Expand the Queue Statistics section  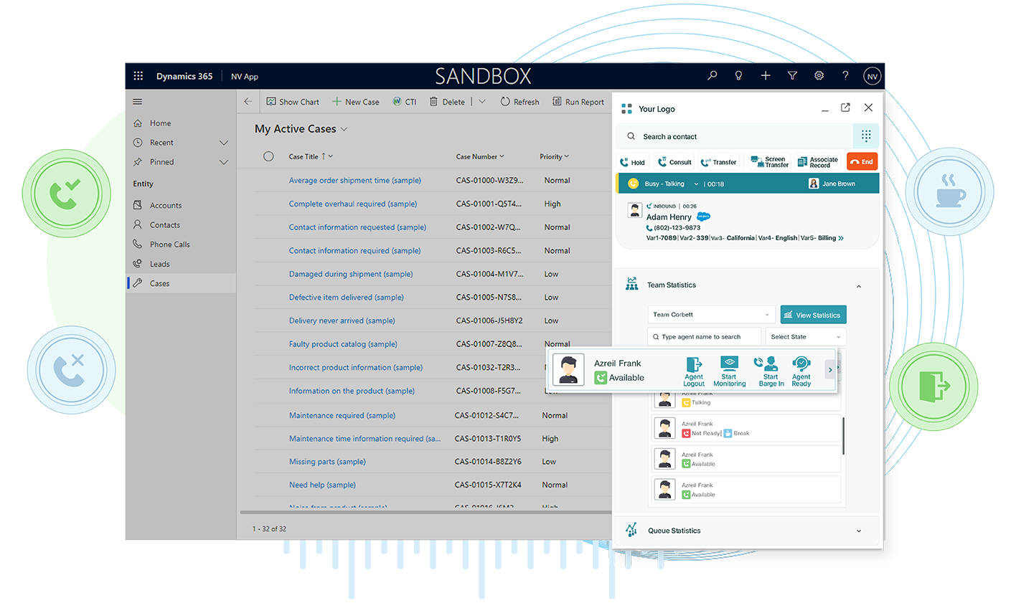pos(859,531)
